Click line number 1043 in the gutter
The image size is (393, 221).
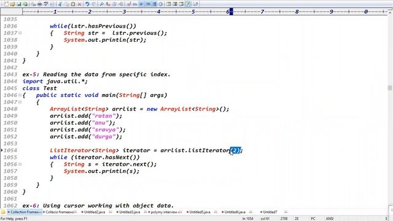10,74
